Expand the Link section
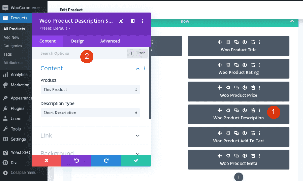The image size is (303, 181). (x=137, y=136)
